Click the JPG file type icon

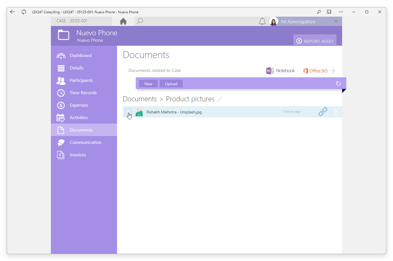point(139,112)
